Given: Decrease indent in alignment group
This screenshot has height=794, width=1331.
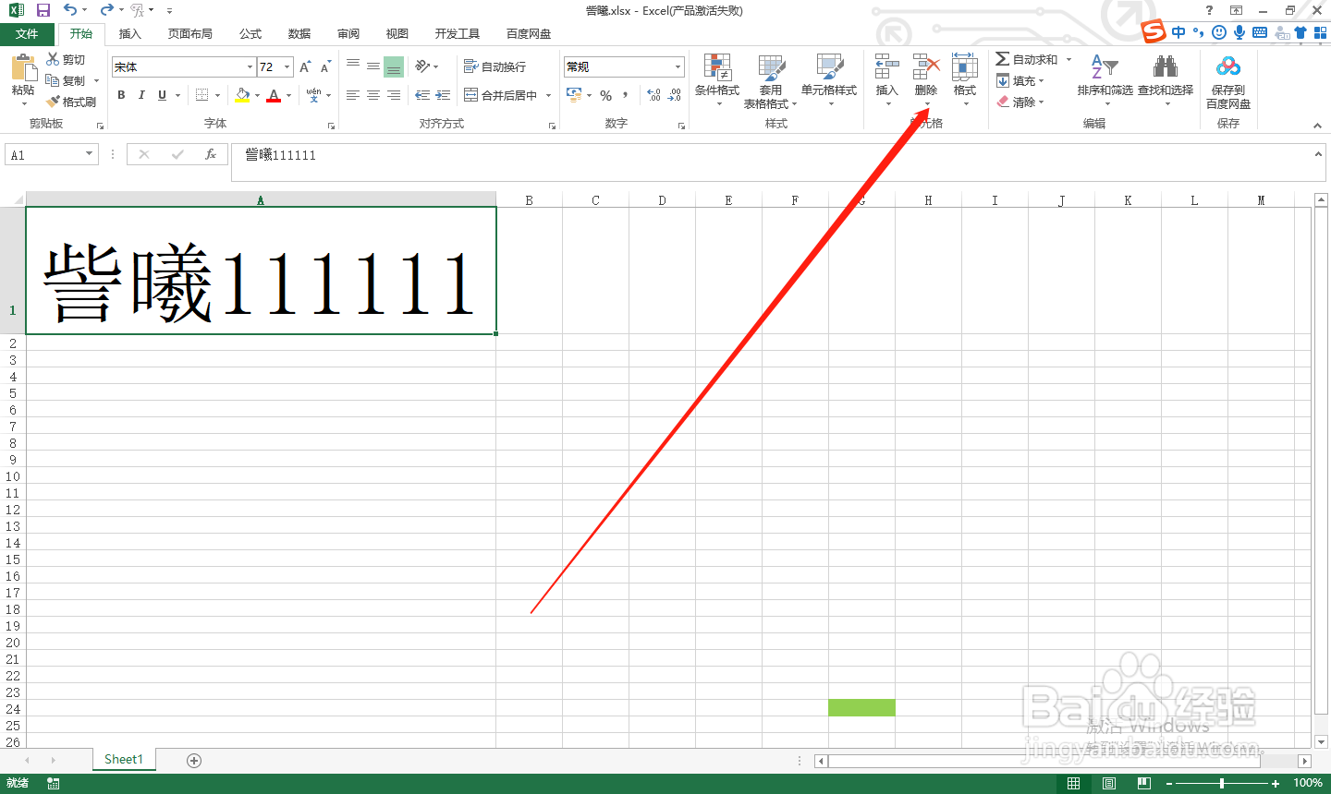Looking at the screenshot, I should click(422, 95).
